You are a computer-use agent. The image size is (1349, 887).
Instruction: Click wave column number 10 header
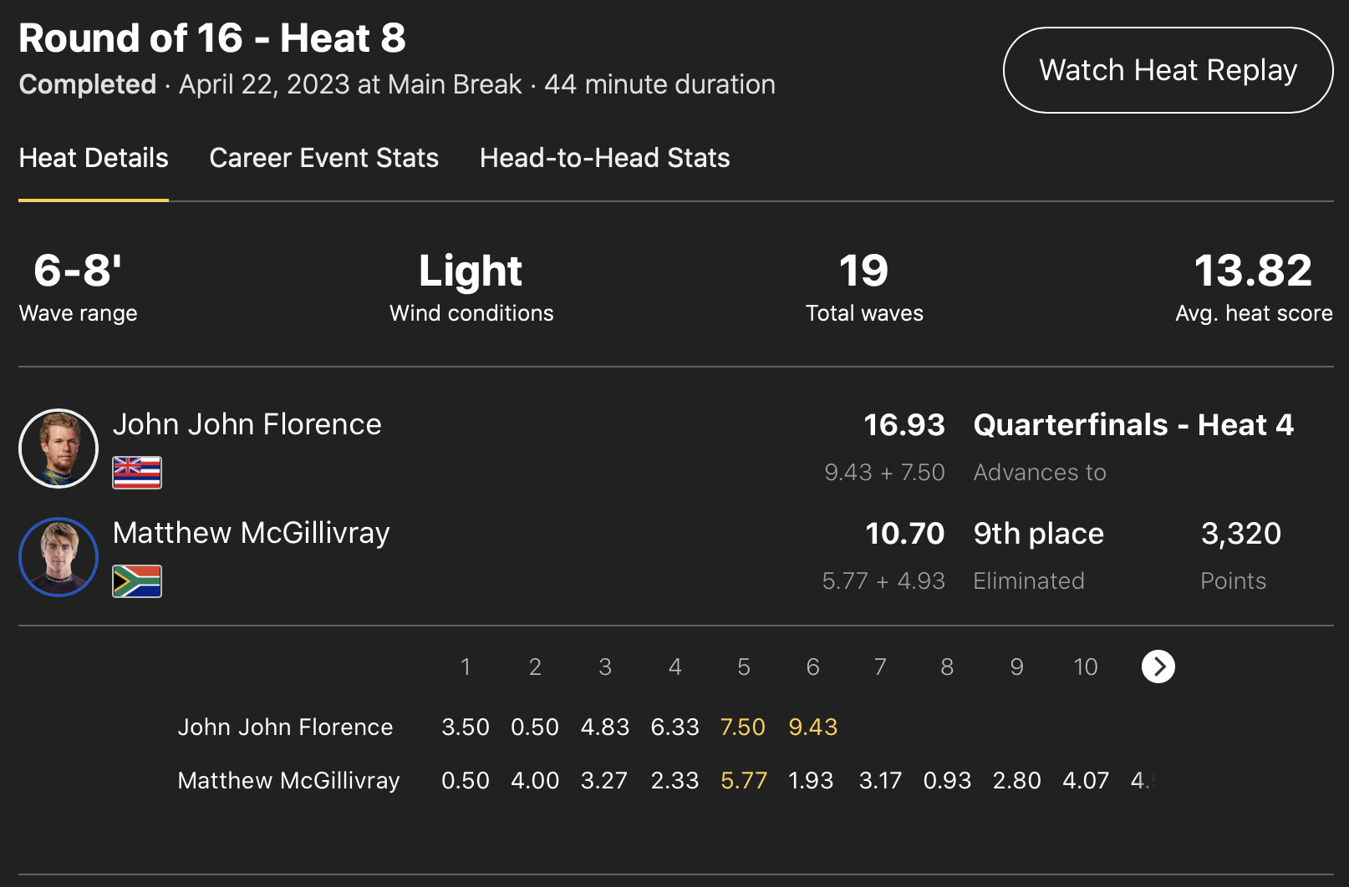pos(1086,667)
